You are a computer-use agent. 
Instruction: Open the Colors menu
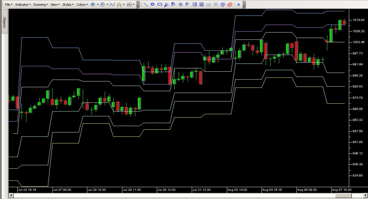click(x=82, y=5)
